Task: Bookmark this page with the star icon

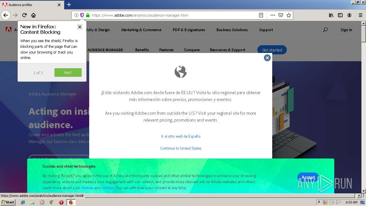Action: [289, 15]
